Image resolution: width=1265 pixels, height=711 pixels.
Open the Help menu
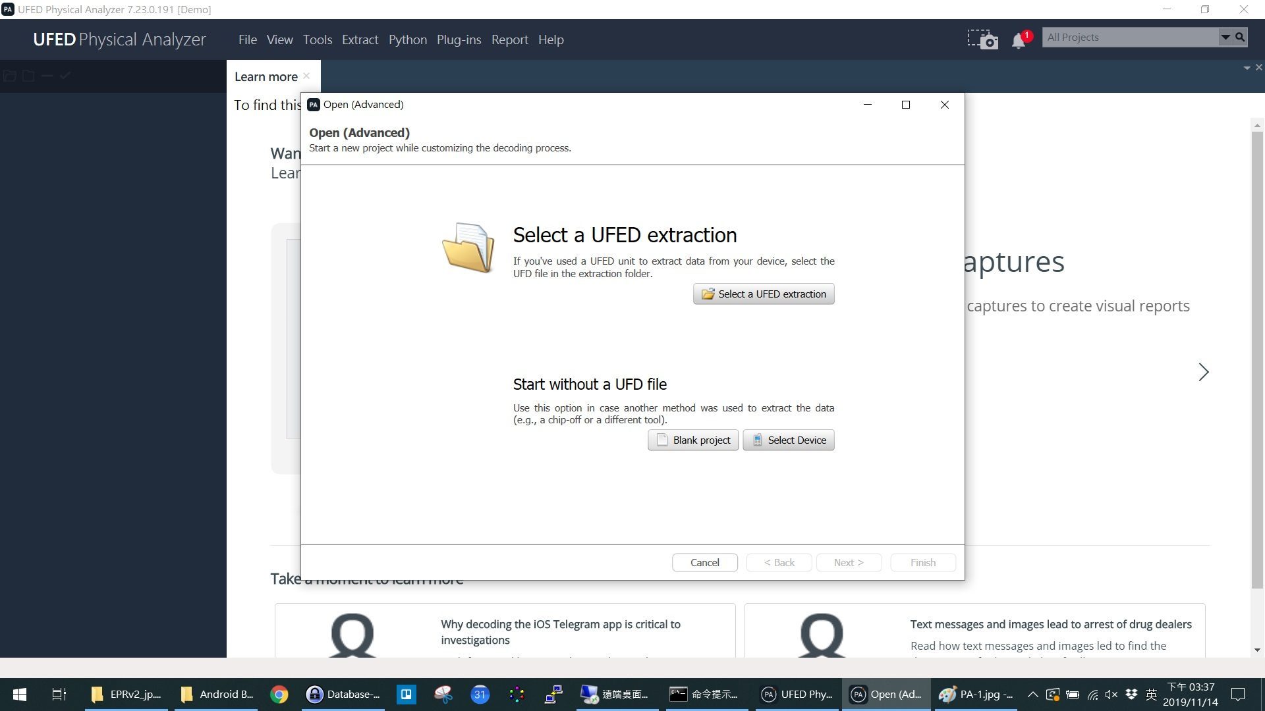click(x=551, y=39)
